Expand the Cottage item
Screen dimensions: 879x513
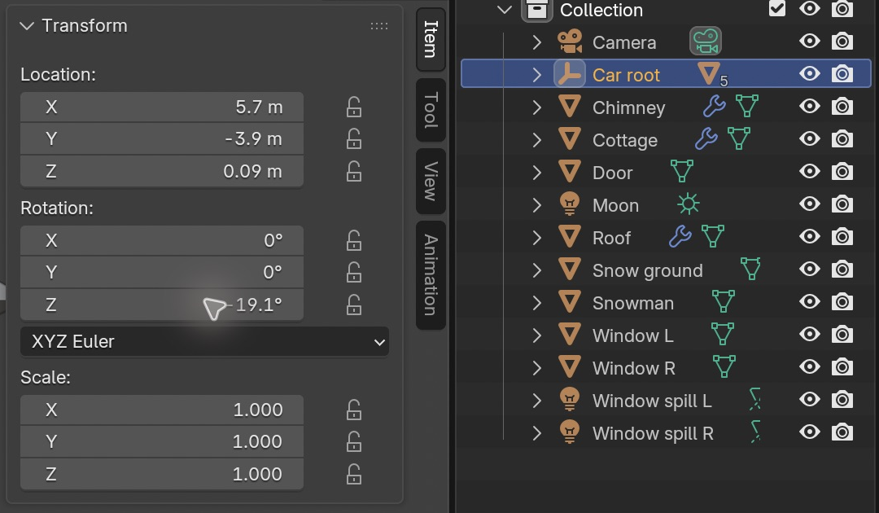coord(536,139)
